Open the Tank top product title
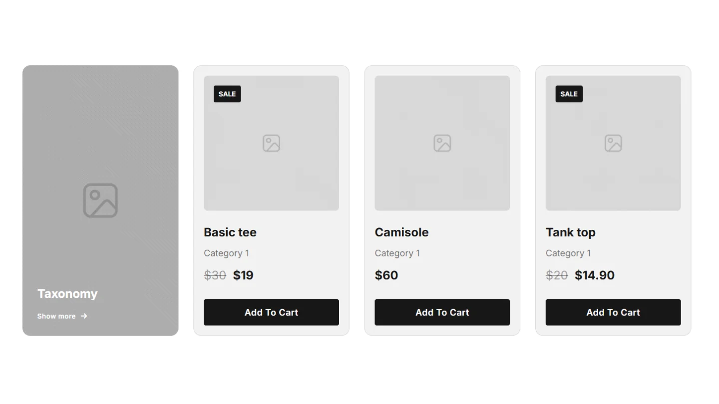This screenshot has width=719, height=404. (571, 232)
